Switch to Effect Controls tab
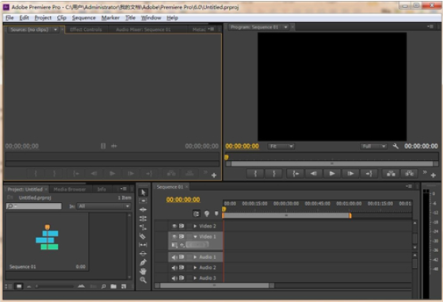This screenshot has height=302, width=443. click(86, 29)
